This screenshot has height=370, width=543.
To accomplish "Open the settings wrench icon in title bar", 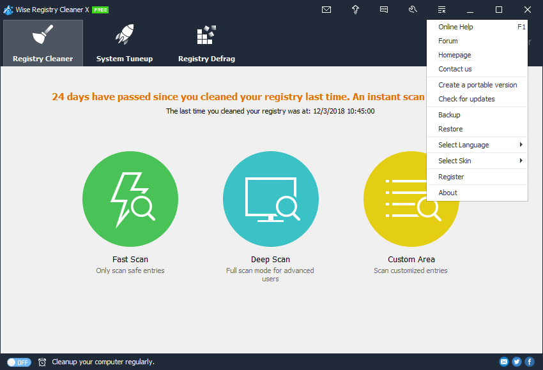I will pyautogui.click(x=413, y=10).
